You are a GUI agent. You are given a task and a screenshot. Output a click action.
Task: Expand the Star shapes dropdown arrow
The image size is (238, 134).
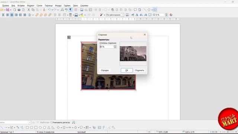click(x=78, y=128)
